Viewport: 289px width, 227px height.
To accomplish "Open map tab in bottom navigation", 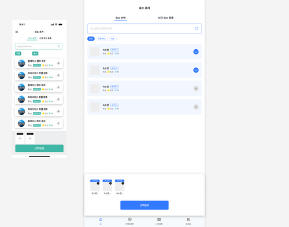I will (159, 221).
